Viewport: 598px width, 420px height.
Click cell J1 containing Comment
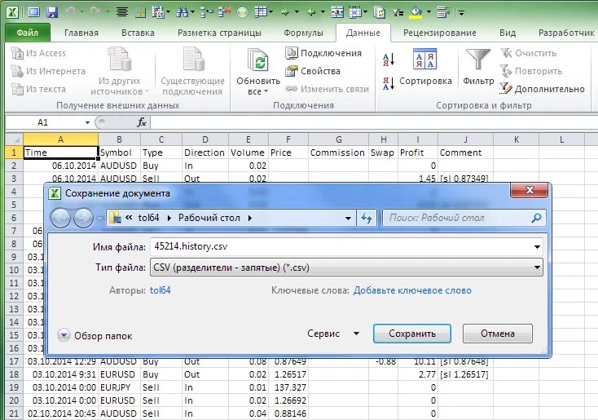click(x=466, y=153)
